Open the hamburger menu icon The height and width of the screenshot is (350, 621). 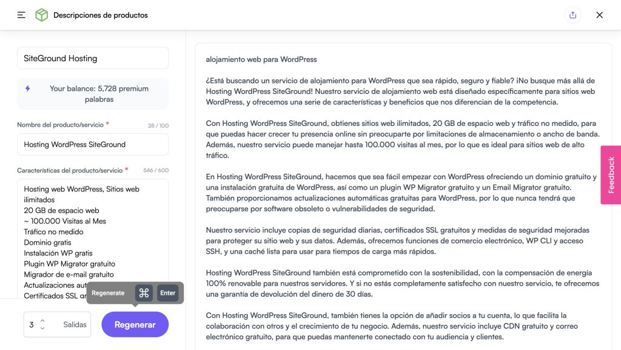pyautogui.click(x=21, y=15)
